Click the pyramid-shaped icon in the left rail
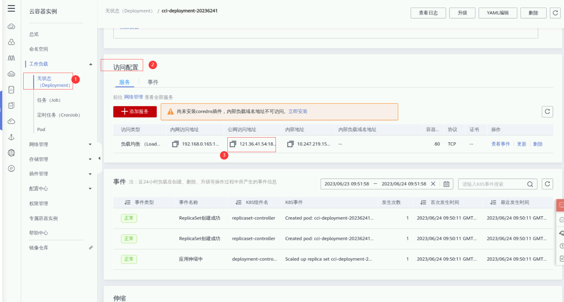Screen dimensions: 564x302 pos(11,137)
